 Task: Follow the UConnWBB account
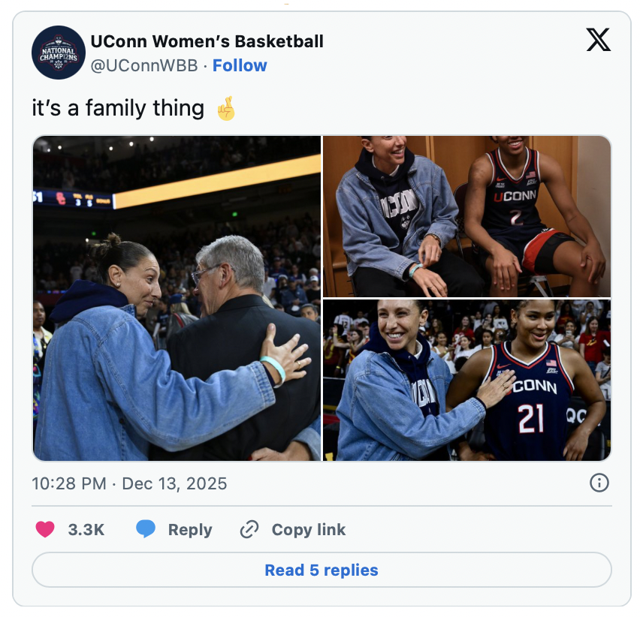pyautogui.click(x=240, y=65)
